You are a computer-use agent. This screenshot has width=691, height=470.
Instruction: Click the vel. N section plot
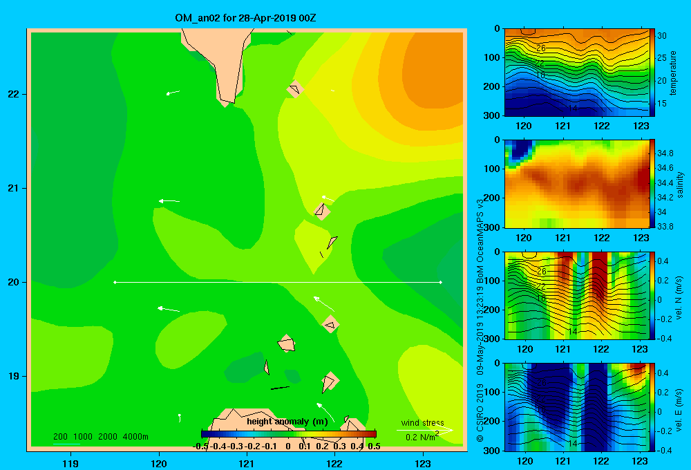(577, 295)
